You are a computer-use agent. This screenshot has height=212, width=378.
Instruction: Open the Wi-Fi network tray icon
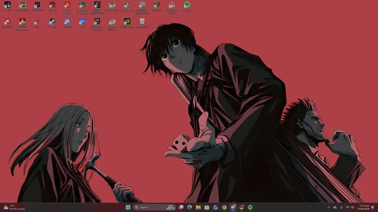point(348,207)
